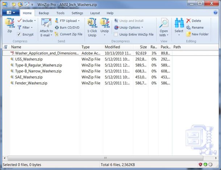Sort by the Type column header
This screenshot has width=221, height=170.
click(x=91, y=47)
